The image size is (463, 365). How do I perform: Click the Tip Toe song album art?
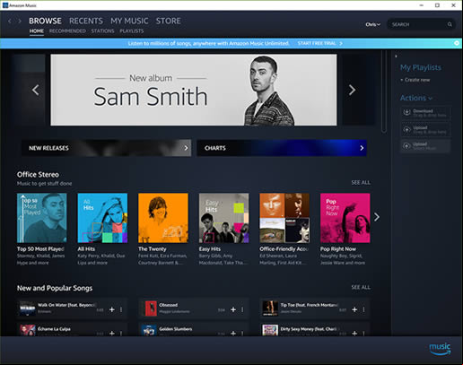[270, 309]
